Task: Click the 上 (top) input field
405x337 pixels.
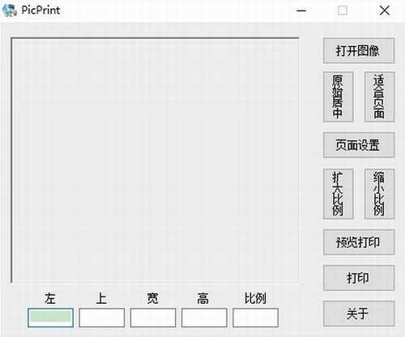Action: [x=102, y=318]
